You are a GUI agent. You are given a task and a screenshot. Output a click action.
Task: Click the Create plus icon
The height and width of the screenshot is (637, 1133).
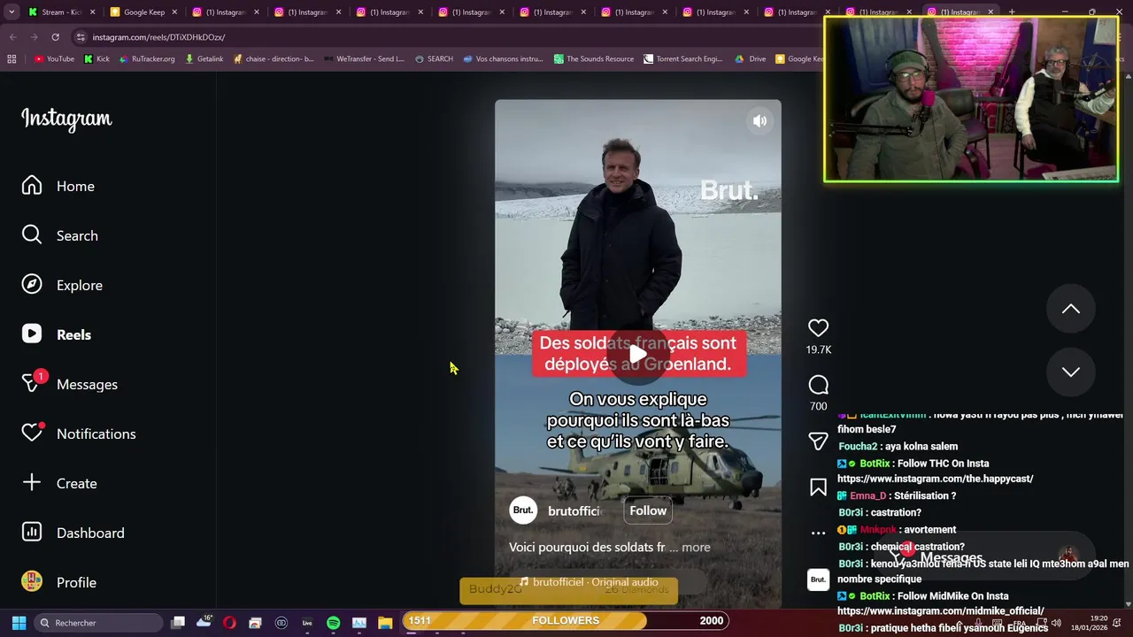(x=32, y=483)
